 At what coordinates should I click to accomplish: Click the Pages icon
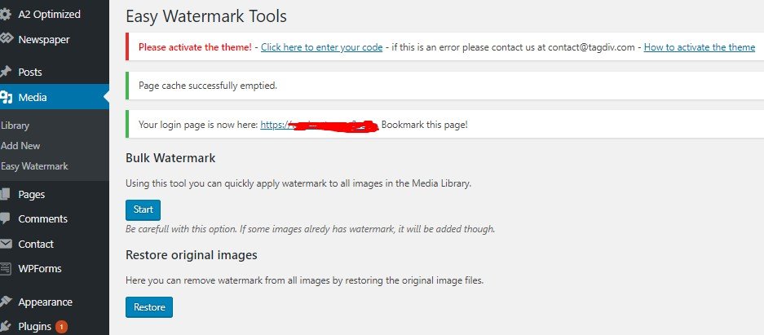coord(6,195)
